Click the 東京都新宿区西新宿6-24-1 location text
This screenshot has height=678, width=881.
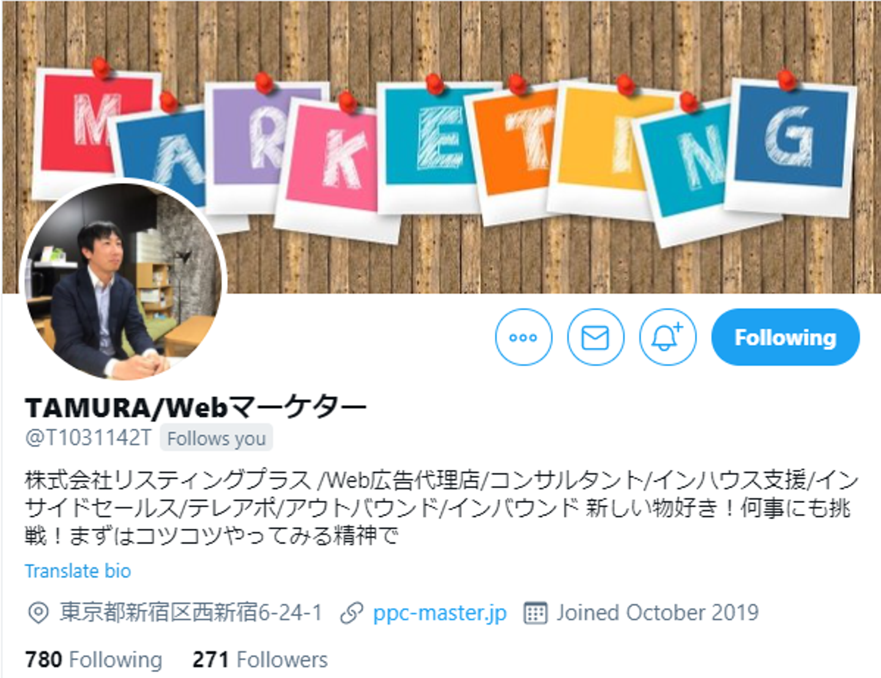pyautogui.click(x=191, y=613)
